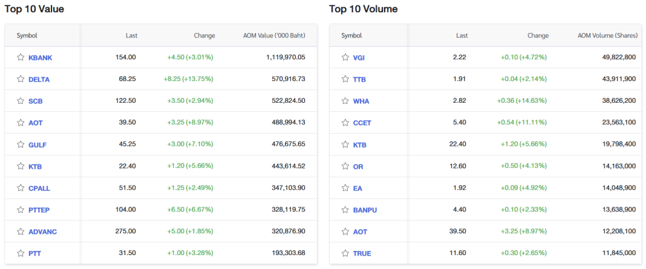Click the AOM Value ('000 Baht) column header
The width and height of the screenshot is (646, 269).
point(274,36)
